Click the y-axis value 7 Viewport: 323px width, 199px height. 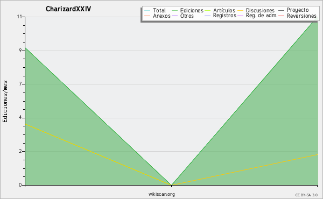tap(20, 84)
